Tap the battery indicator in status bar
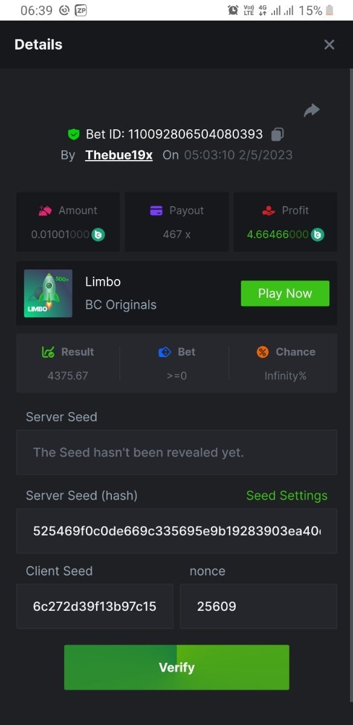The image size is (353, 725). point(329,10)
